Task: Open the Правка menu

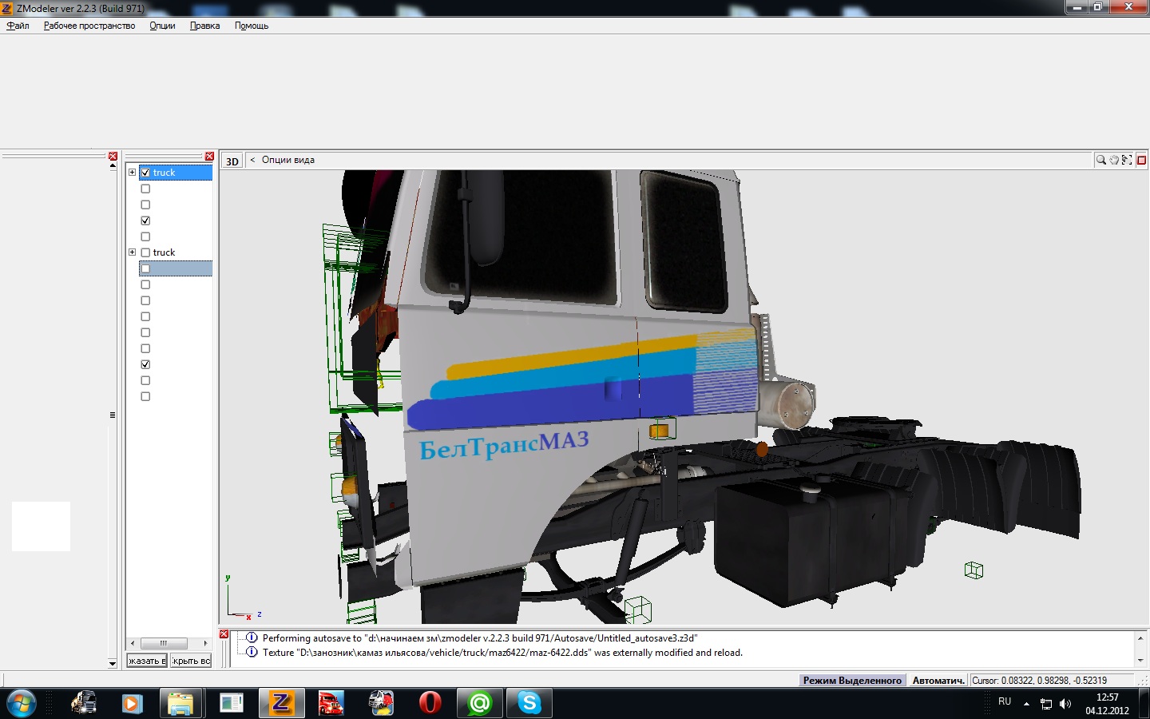Action: pyautogui.click(x=204, y=26)
